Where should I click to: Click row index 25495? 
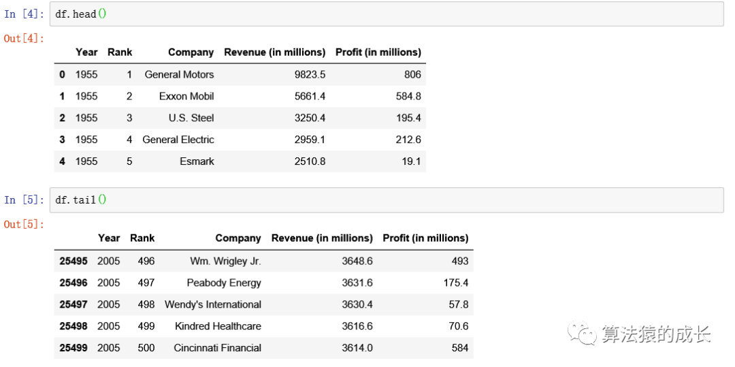[x=73, y=261]
